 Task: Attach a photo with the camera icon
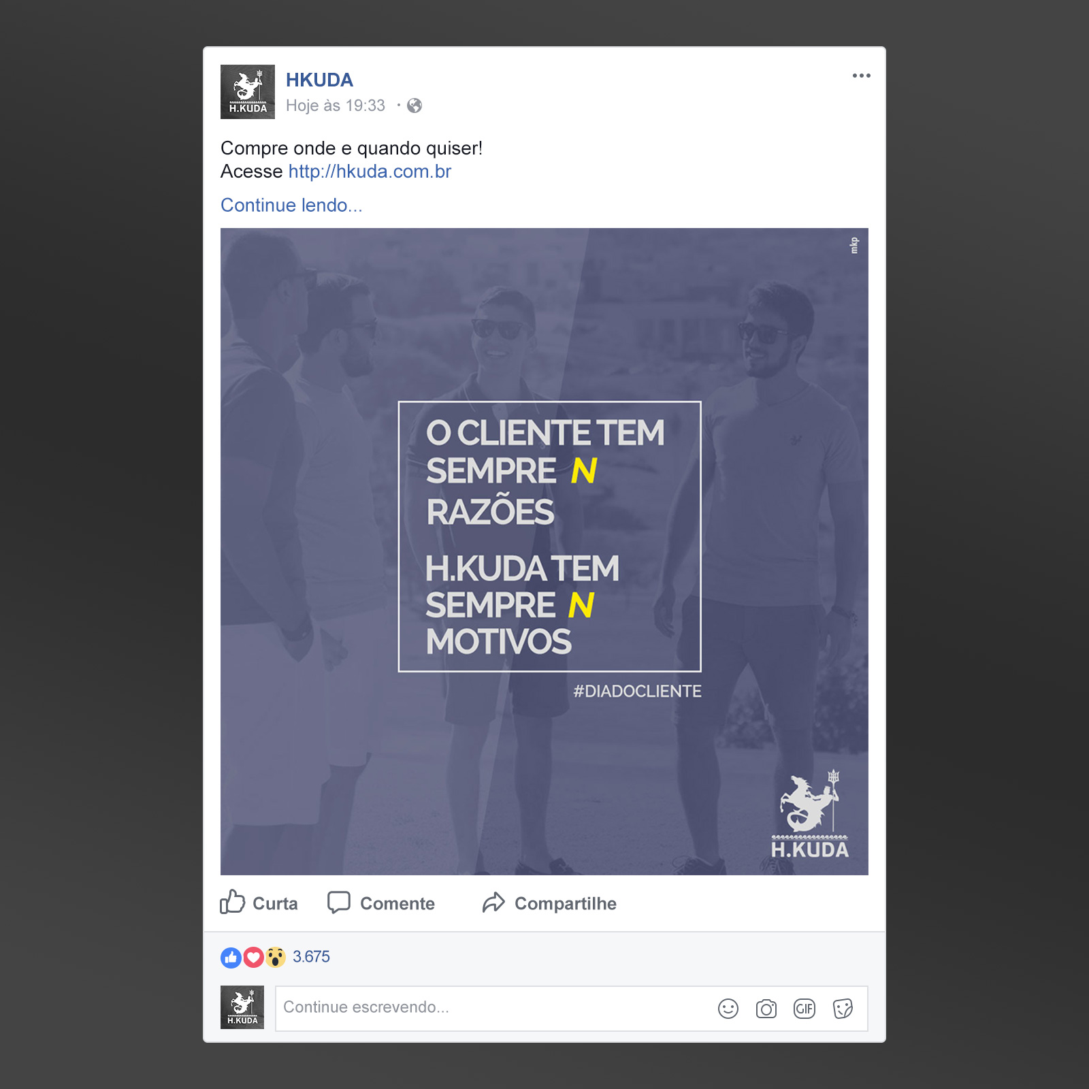point(766,1009)
